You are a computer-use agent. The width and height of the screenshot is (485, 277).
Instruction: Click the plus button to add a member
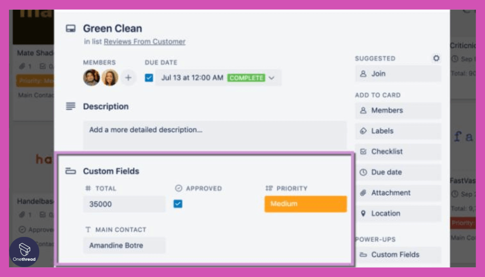click(x=129, y=78)
